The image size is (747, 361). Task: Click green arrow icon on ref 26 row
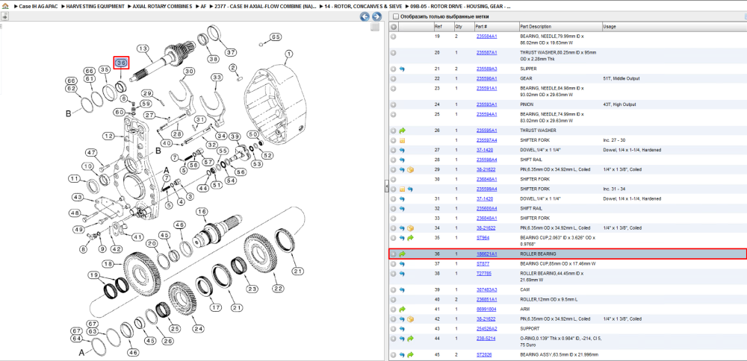(402, 131)
